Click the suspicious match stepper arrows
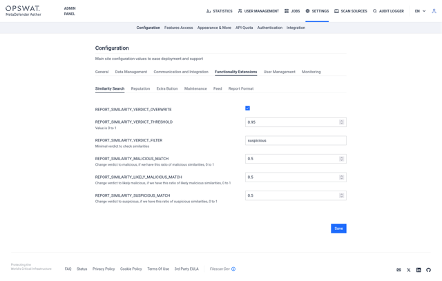442x281 pixels. (x=341, y=195)
